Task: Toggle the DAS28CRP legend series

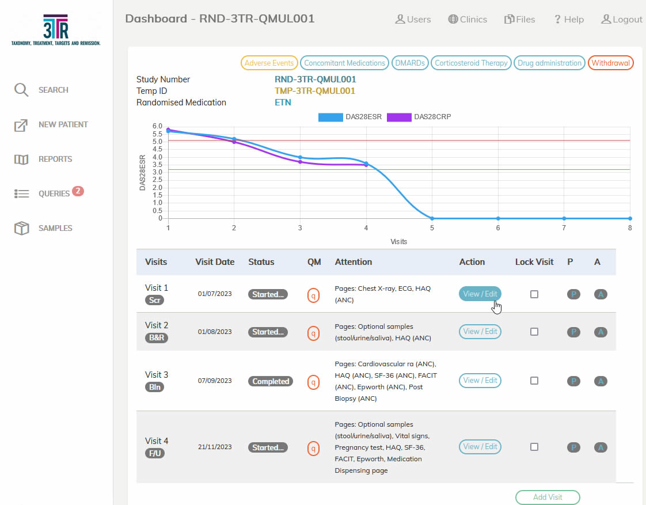Action: click(x=419, y=117)
